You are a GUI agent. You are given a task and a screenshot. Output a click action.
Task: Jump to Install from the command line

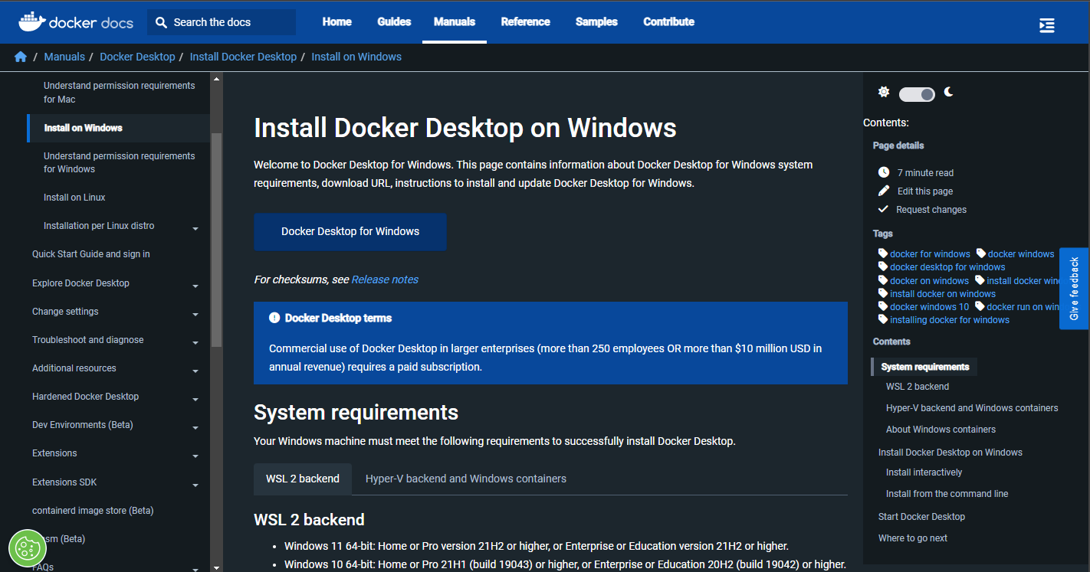point(947,494)
